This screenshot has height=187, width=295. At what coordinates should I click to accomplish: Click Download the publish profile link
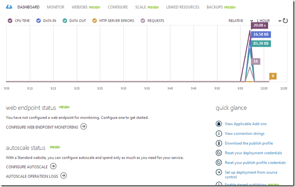coord(249,143)
